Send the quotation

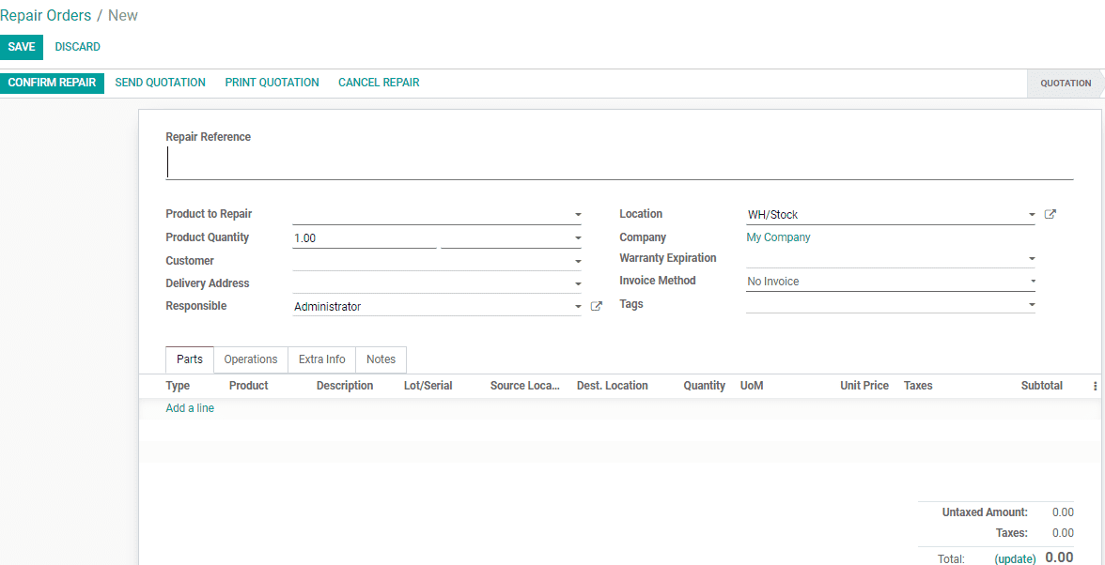tap(160, 83)
